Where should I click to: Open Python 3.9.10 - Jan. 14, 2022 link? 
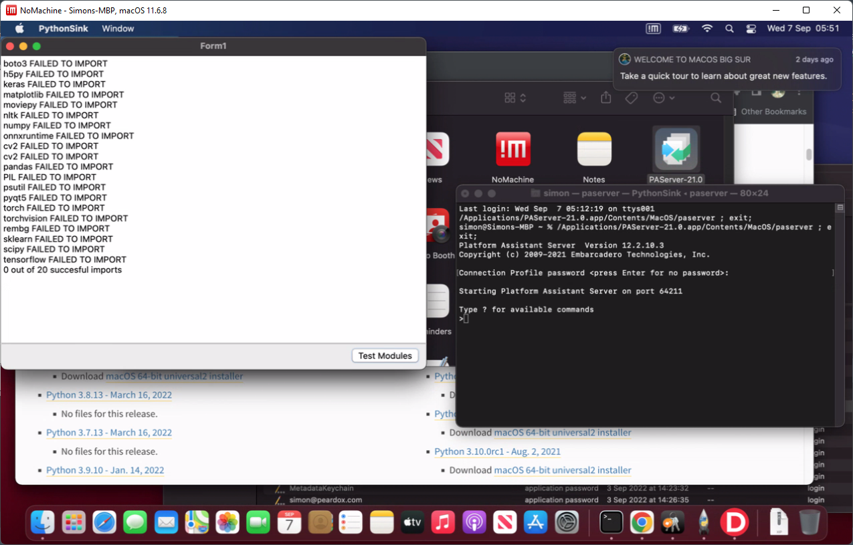pyautogui.click(x=105, y=470)
